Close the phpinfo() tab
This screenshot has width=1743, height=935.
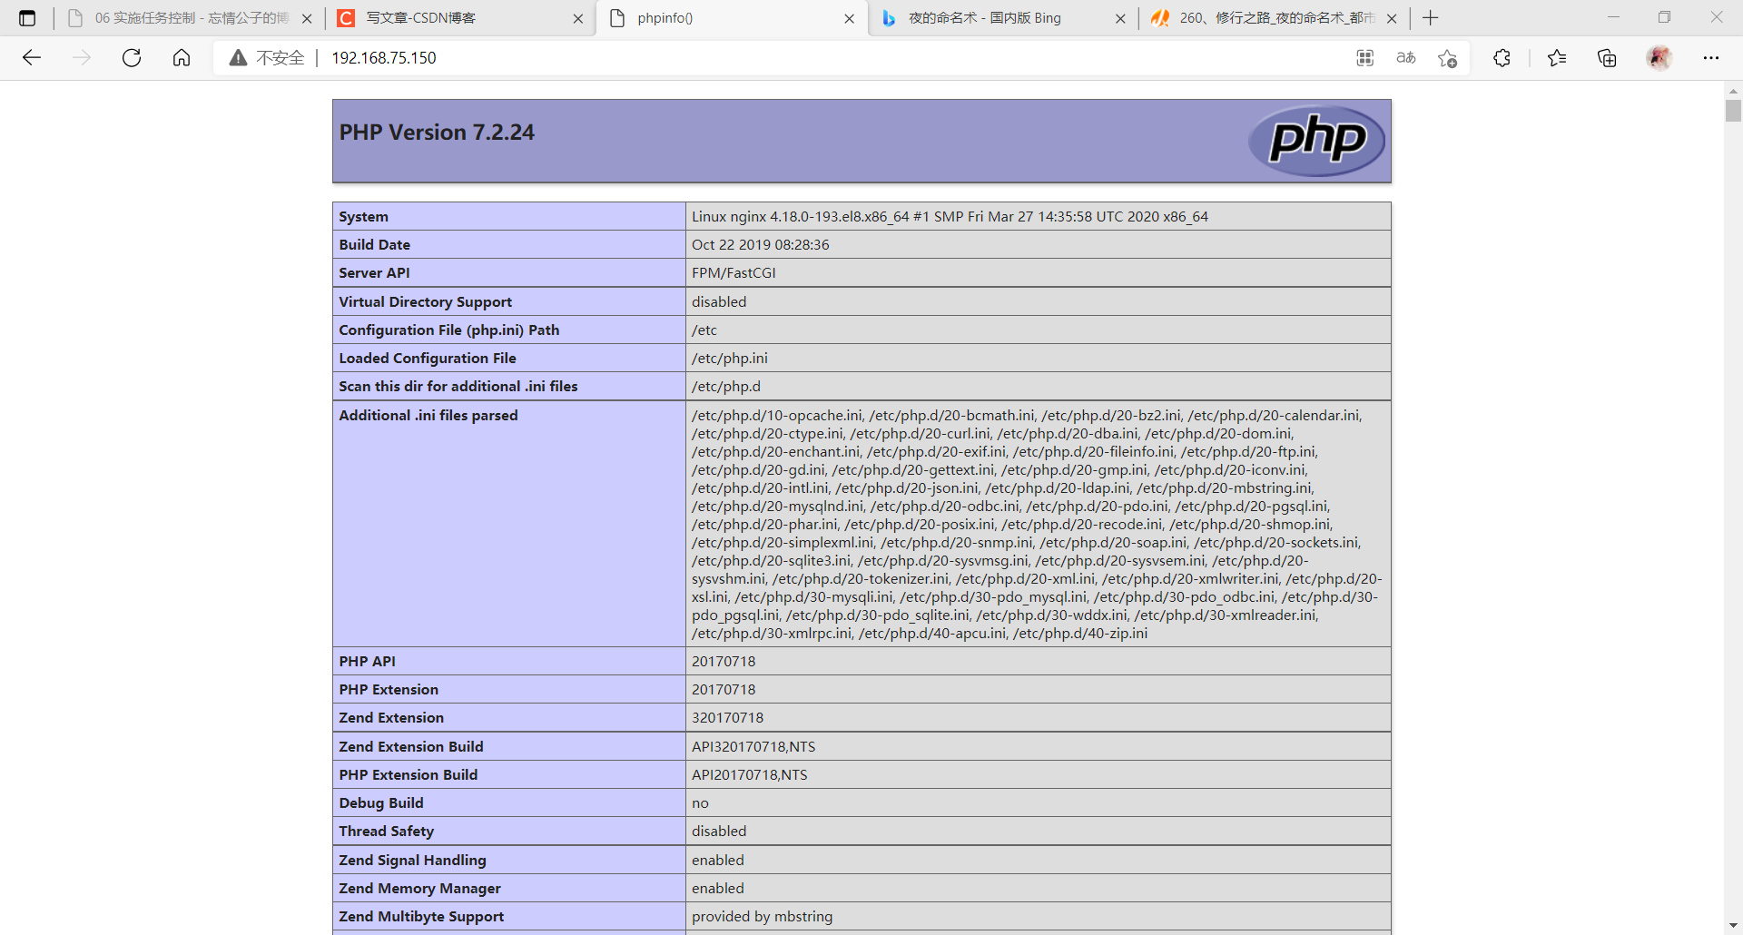849,18
